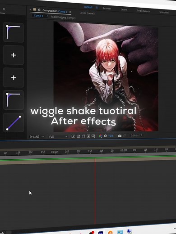Select the Composition Comp 1 tab

coord(55,11)
